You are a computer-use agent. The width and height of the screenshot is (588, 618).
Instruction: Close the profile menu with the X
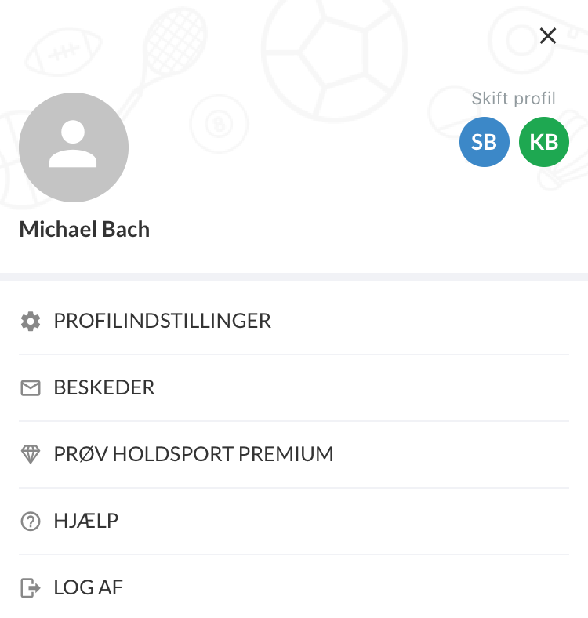coord(548,36)
